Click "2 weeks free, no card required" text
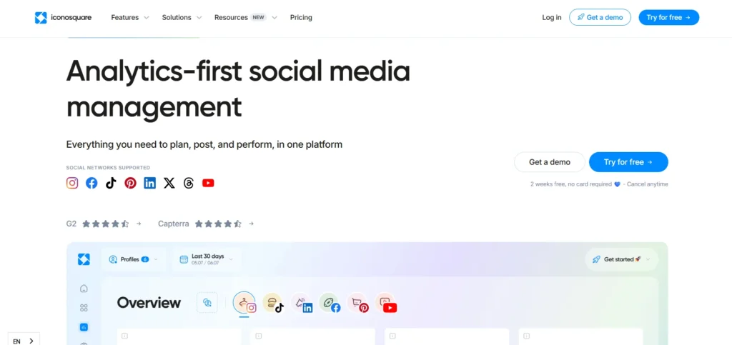 click(x=571, y=184)
